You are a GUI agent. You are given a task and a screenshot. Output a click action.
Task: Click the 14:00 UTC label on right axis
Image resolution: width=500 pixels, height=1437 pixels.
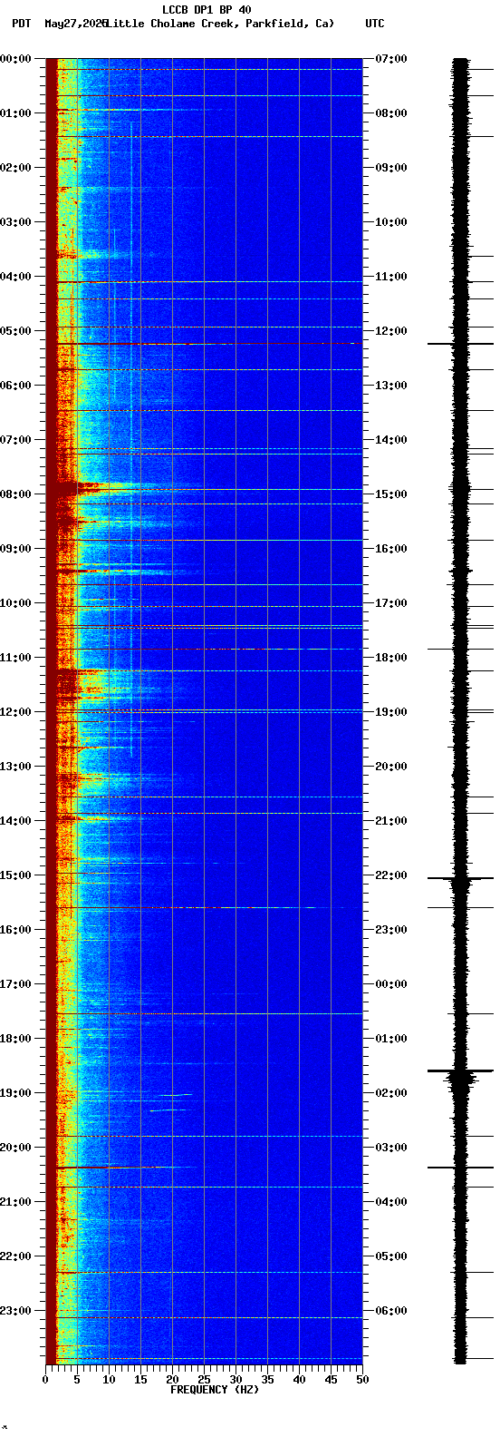pos(391,440)
